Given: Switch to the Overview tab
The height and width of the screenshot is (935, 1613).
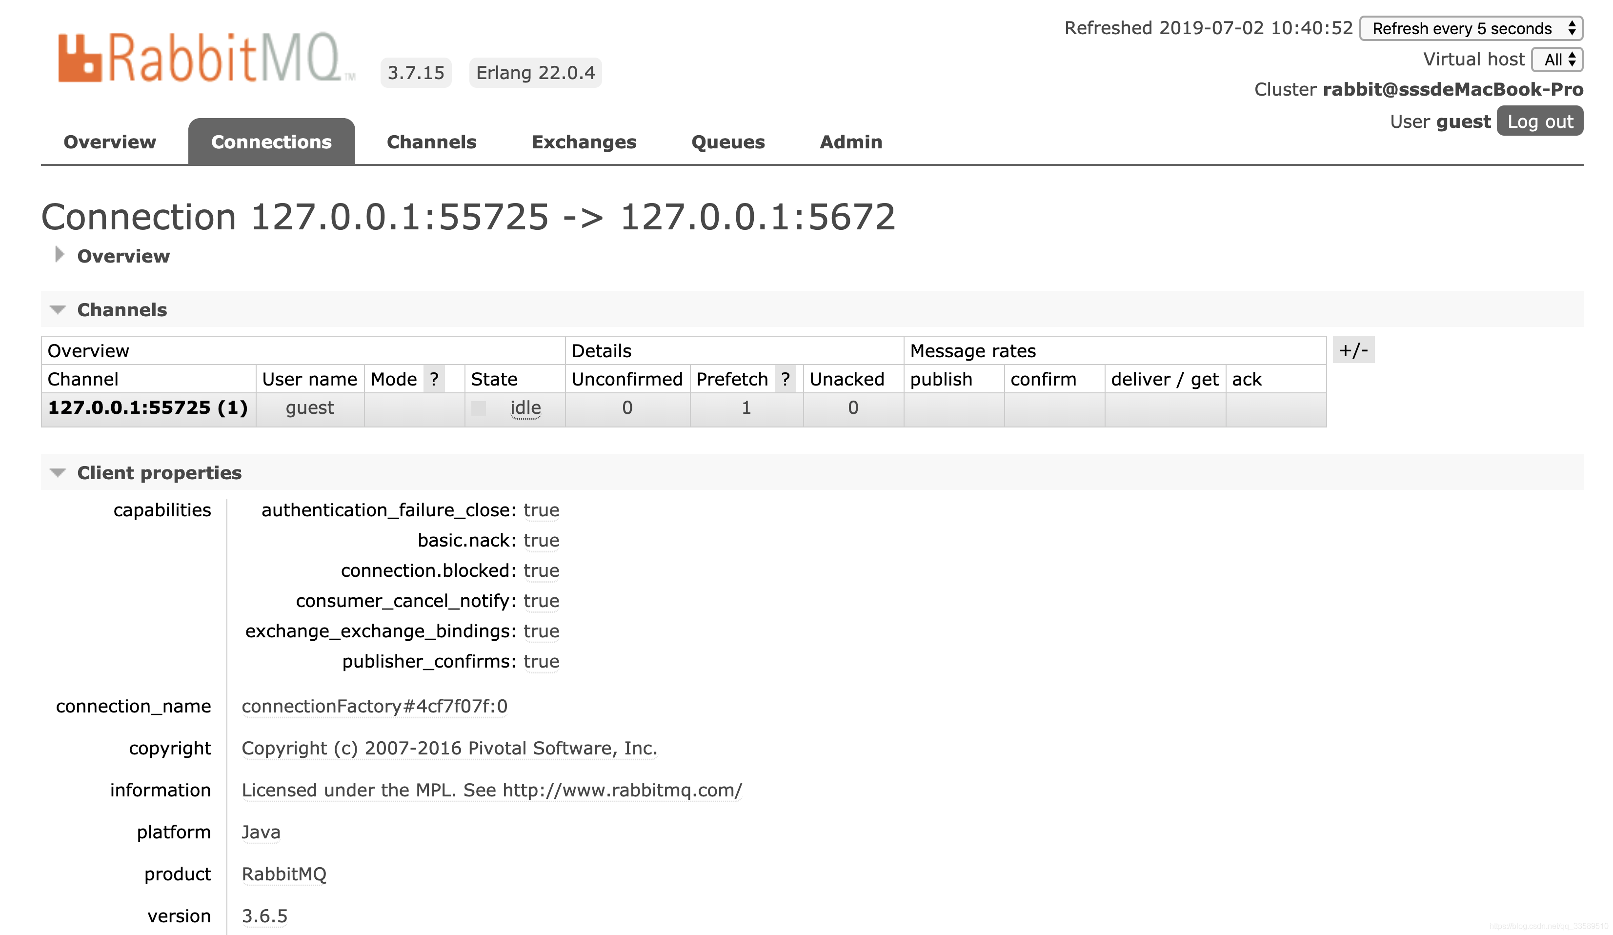Looking at the screenshot, I should [x=109, y=142].
